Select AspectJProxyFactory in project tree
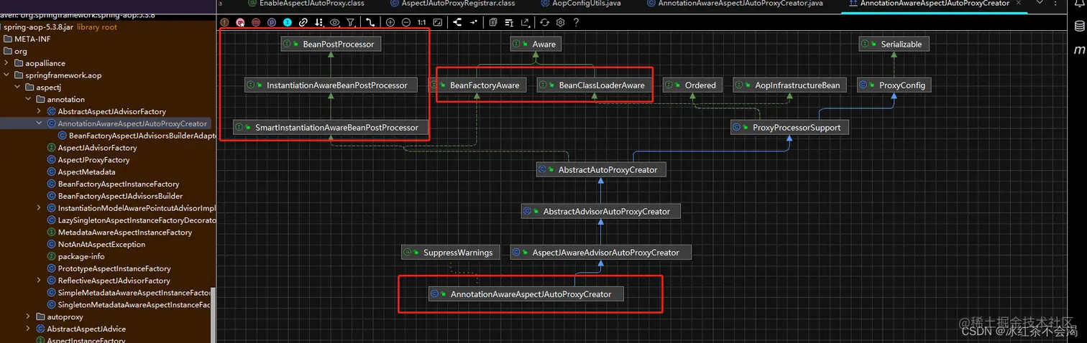 (x=88, y=159)
